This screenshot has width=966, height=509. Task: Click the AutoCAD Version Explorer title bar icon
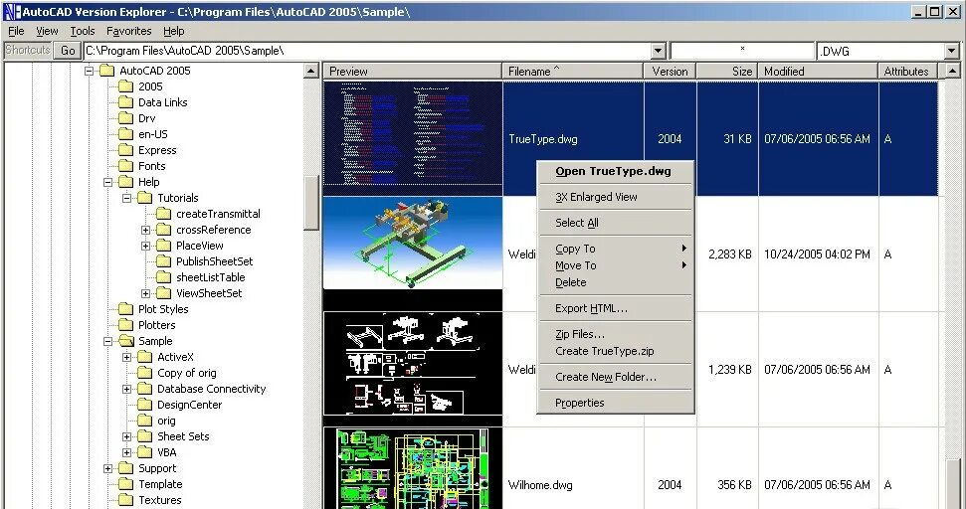(12, 12)
